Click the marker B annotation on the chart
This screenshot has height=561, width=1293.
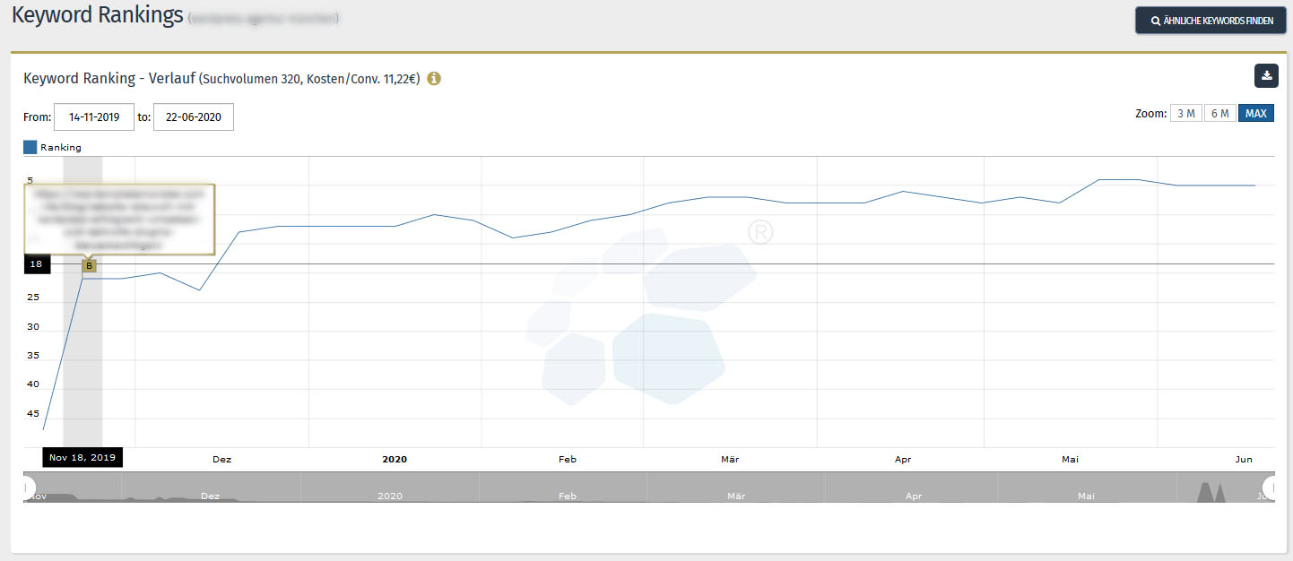click(90, 265)
